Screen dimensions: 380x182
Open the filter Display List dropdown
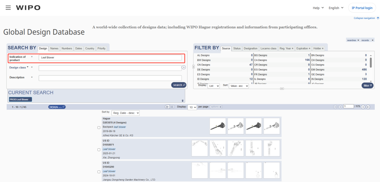click(214, 86)
